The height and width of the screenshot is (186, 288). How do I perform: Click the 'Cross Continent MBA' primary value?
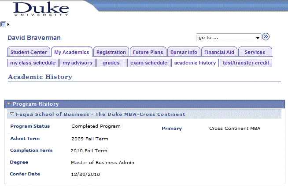tap(235, 129)
